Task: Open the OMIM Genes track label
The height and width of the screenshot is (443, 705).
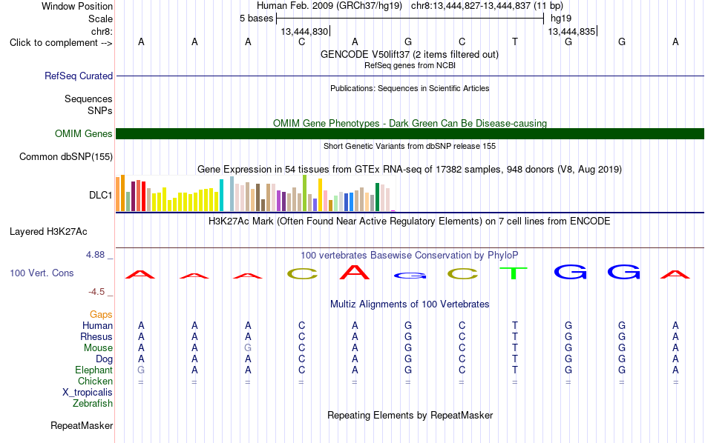Action: coord(83,134)
